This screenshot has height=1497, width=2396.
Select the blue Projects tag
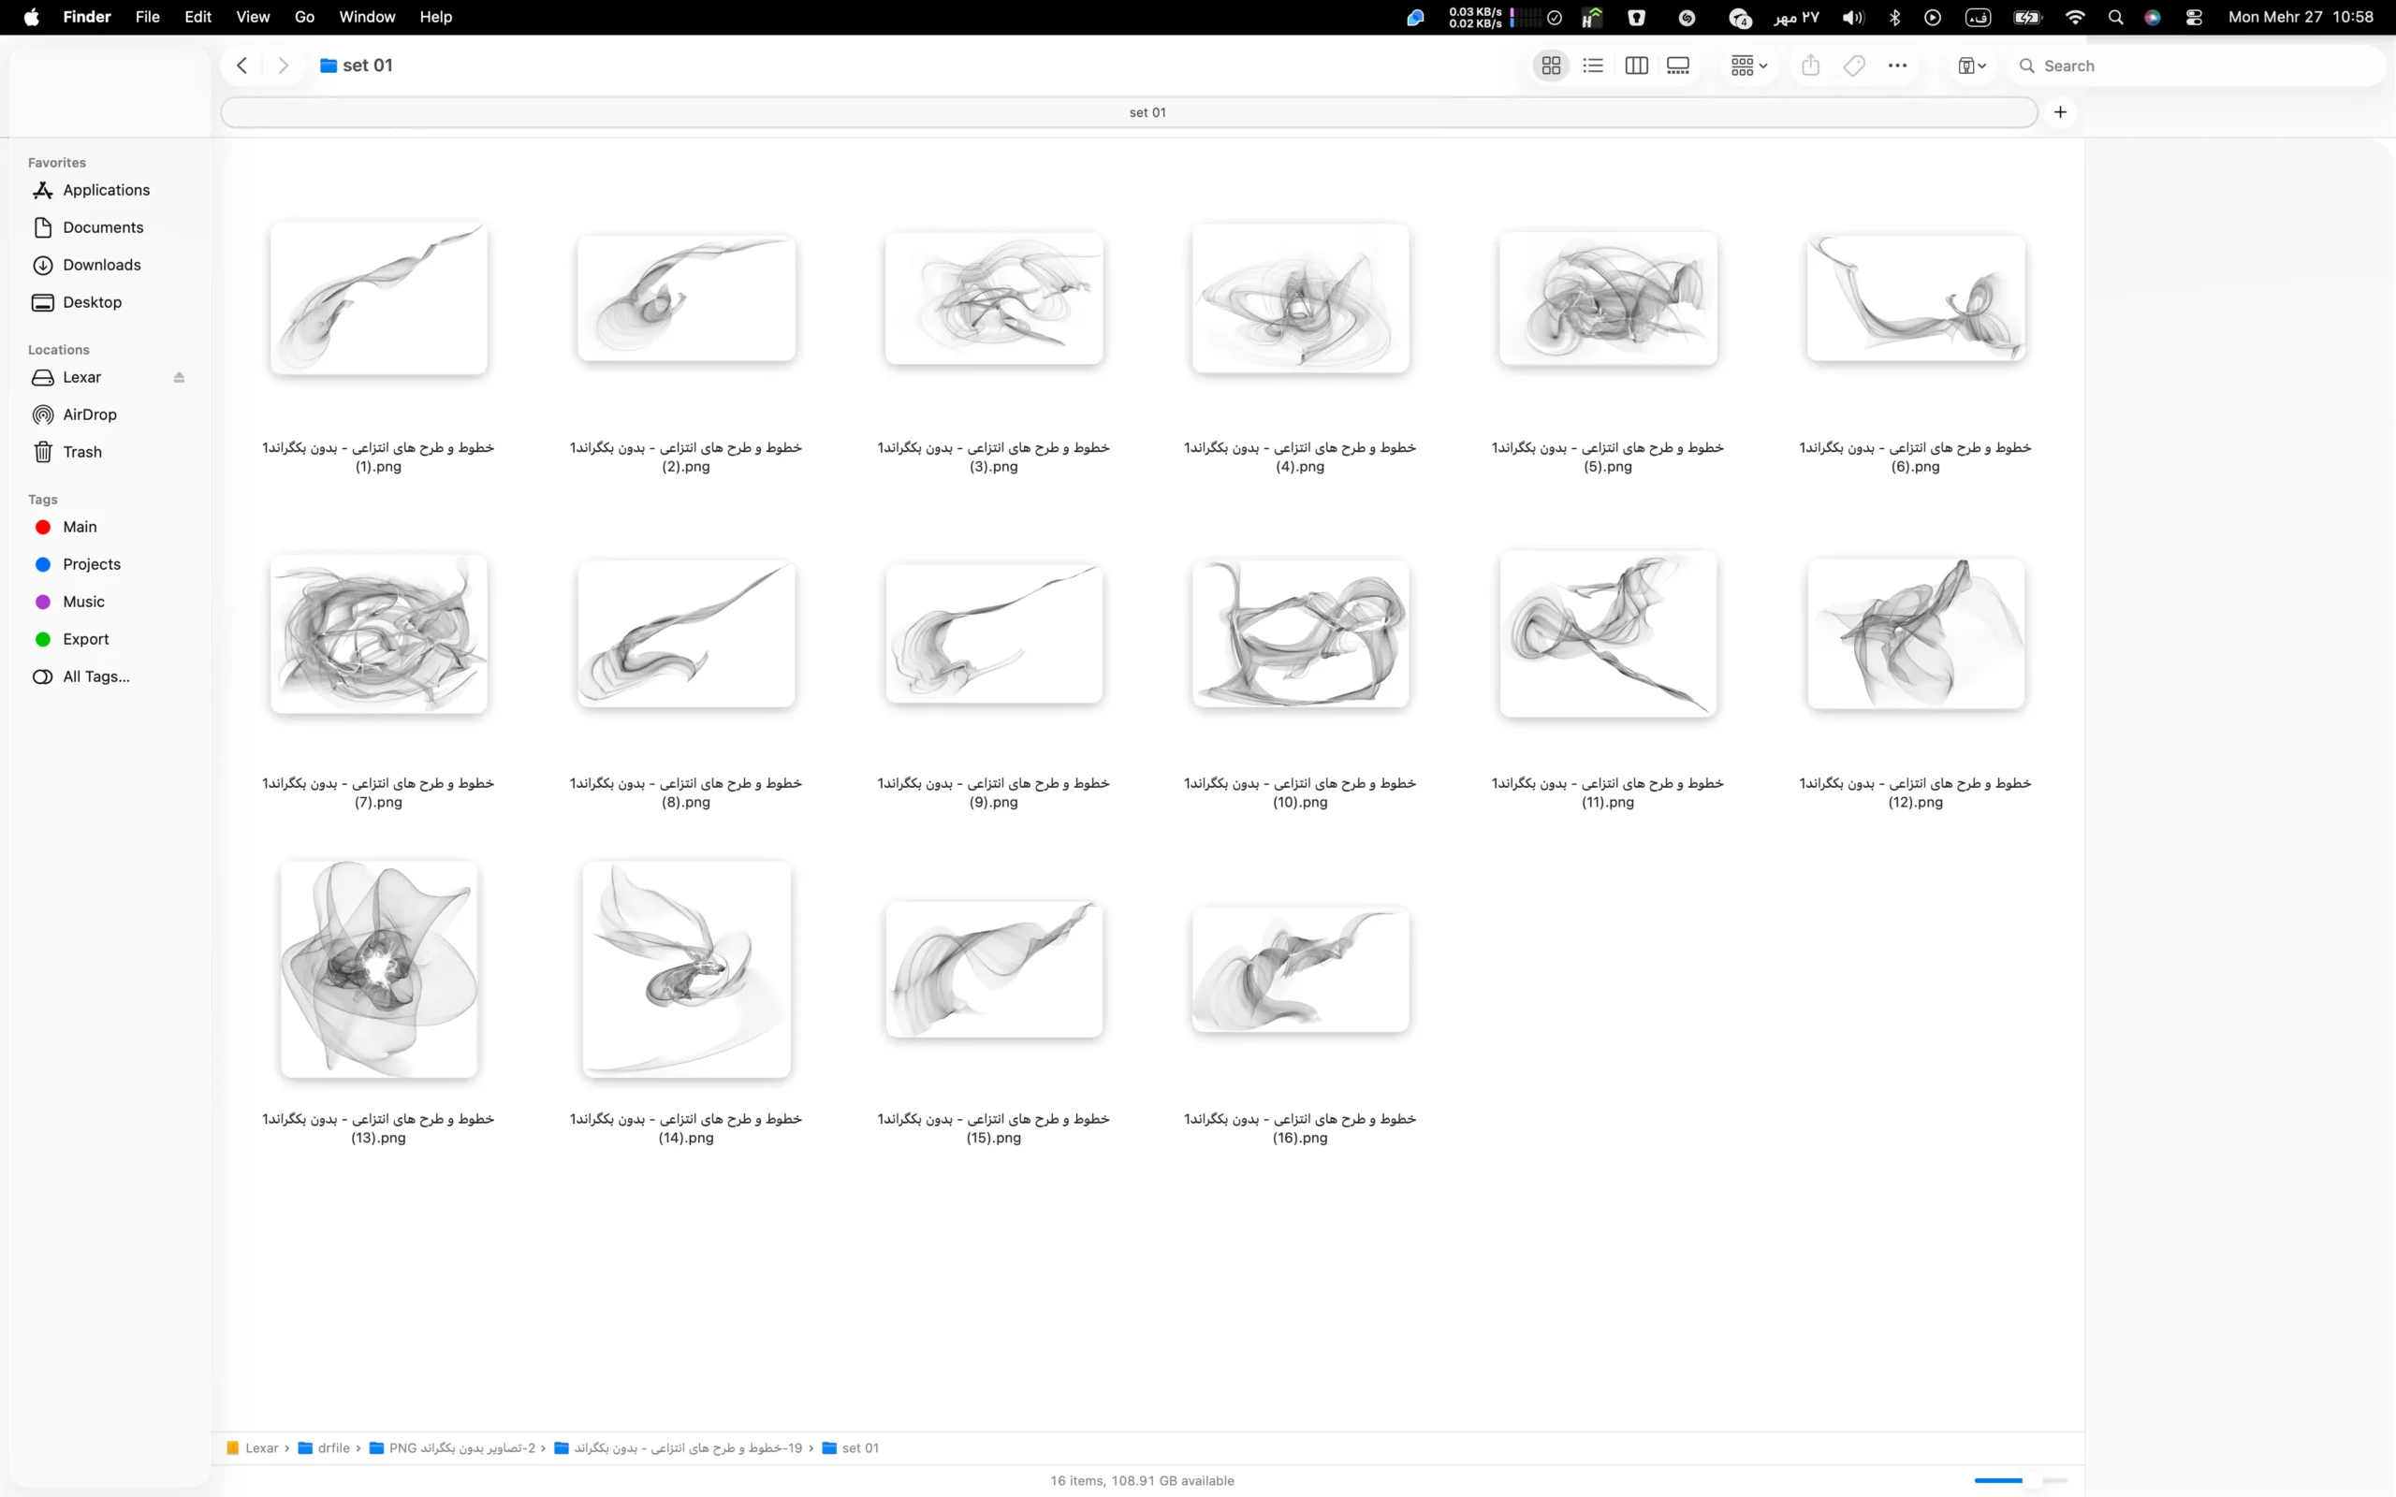point(91,564)
